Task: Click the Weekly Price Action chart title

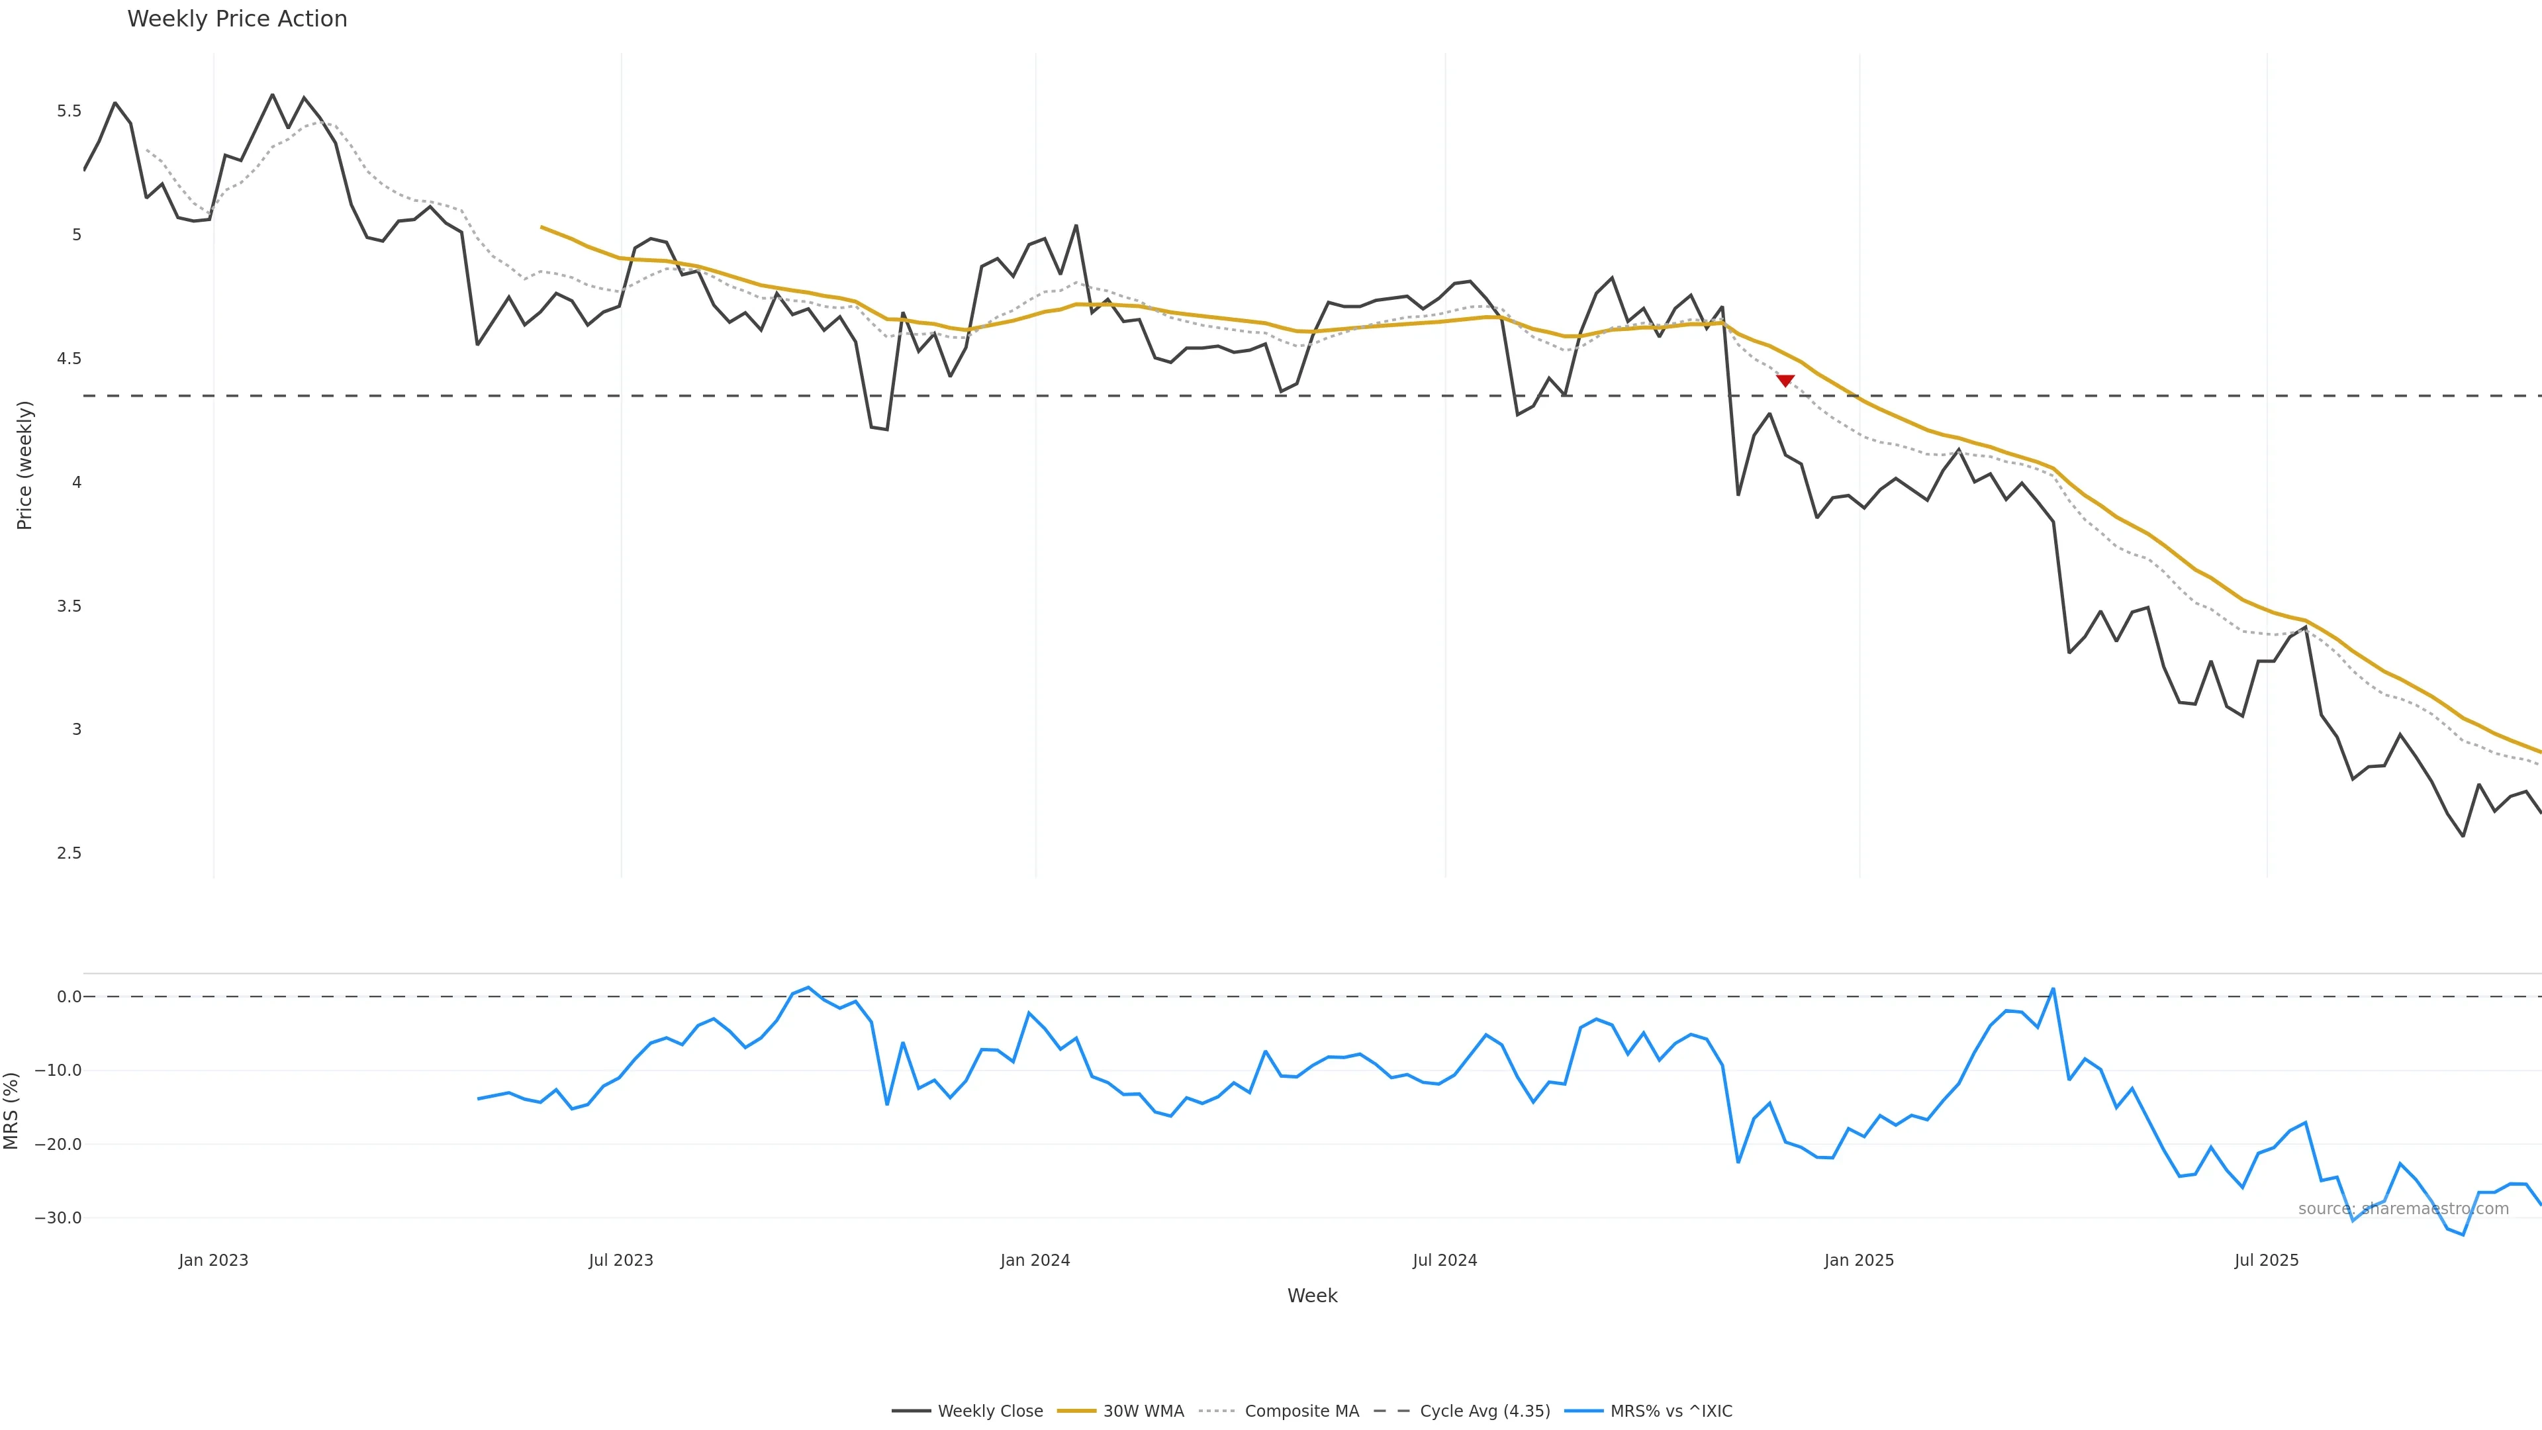Action: 237,19
